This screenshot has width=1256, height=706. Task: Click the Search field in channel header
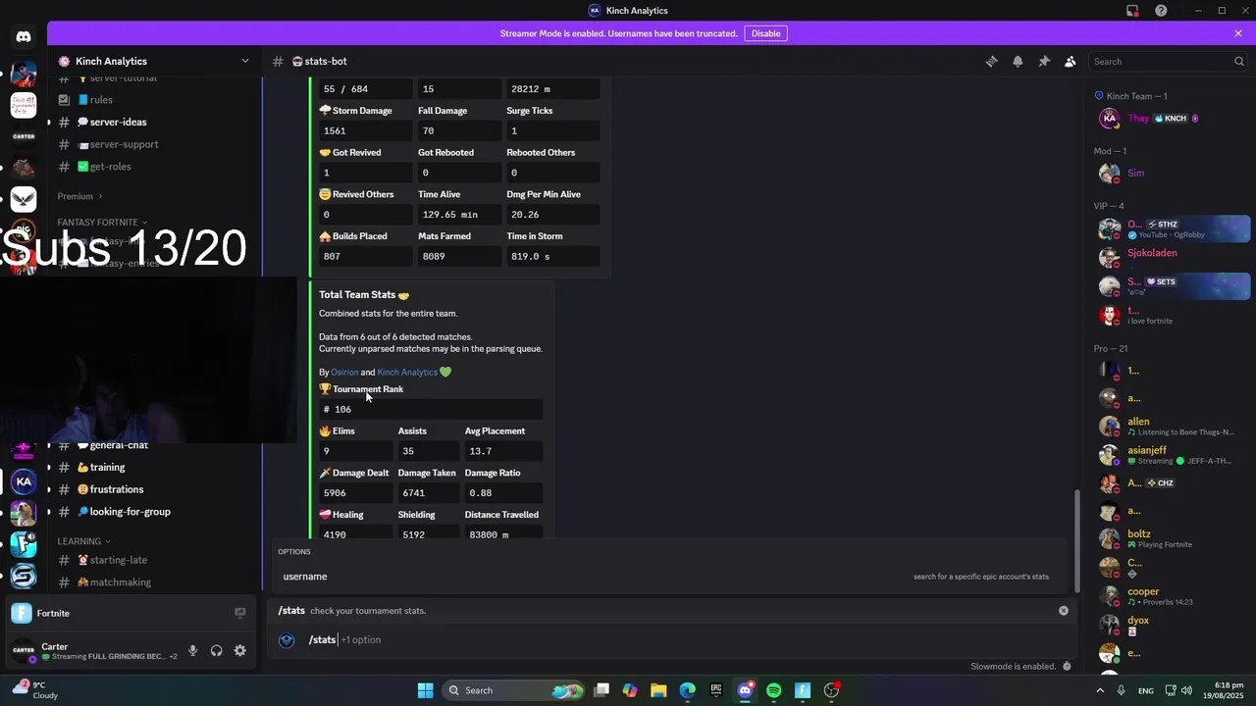coord(1169,61)
